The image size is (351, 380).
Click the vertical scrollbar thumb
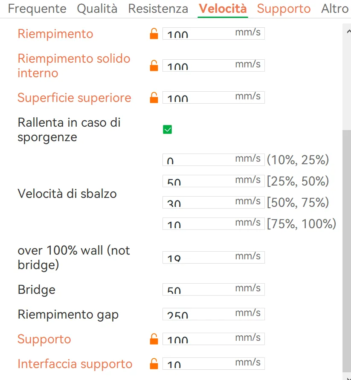click(x=347, y=251)
